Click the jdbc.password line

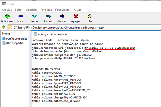click(63, 59)
